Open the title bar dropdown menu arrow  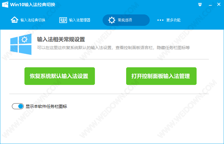click(200, 5)
